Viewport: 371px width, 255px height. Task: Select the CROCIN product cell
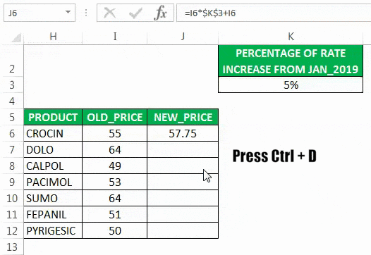tap(53, 134)
